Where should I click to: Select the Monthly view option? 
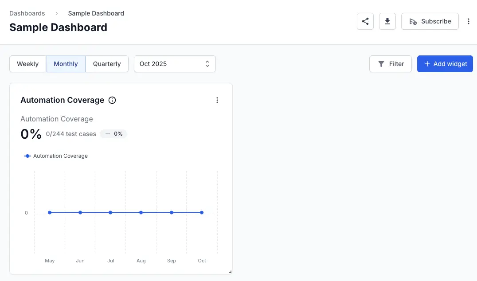66,64
